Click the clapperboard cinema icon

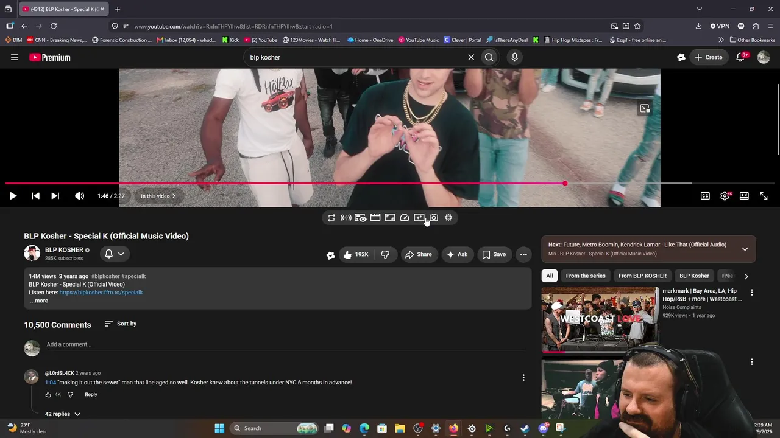pyautogui.click(x=375, y=218)
